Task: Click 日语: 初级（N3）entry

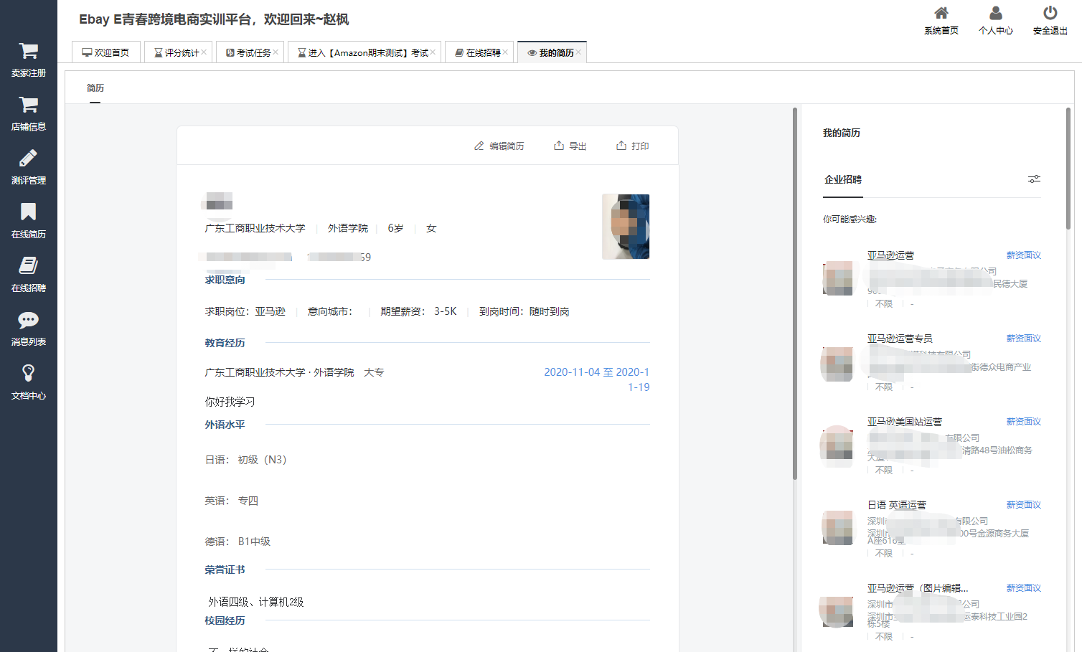Action: coord(246,460)
